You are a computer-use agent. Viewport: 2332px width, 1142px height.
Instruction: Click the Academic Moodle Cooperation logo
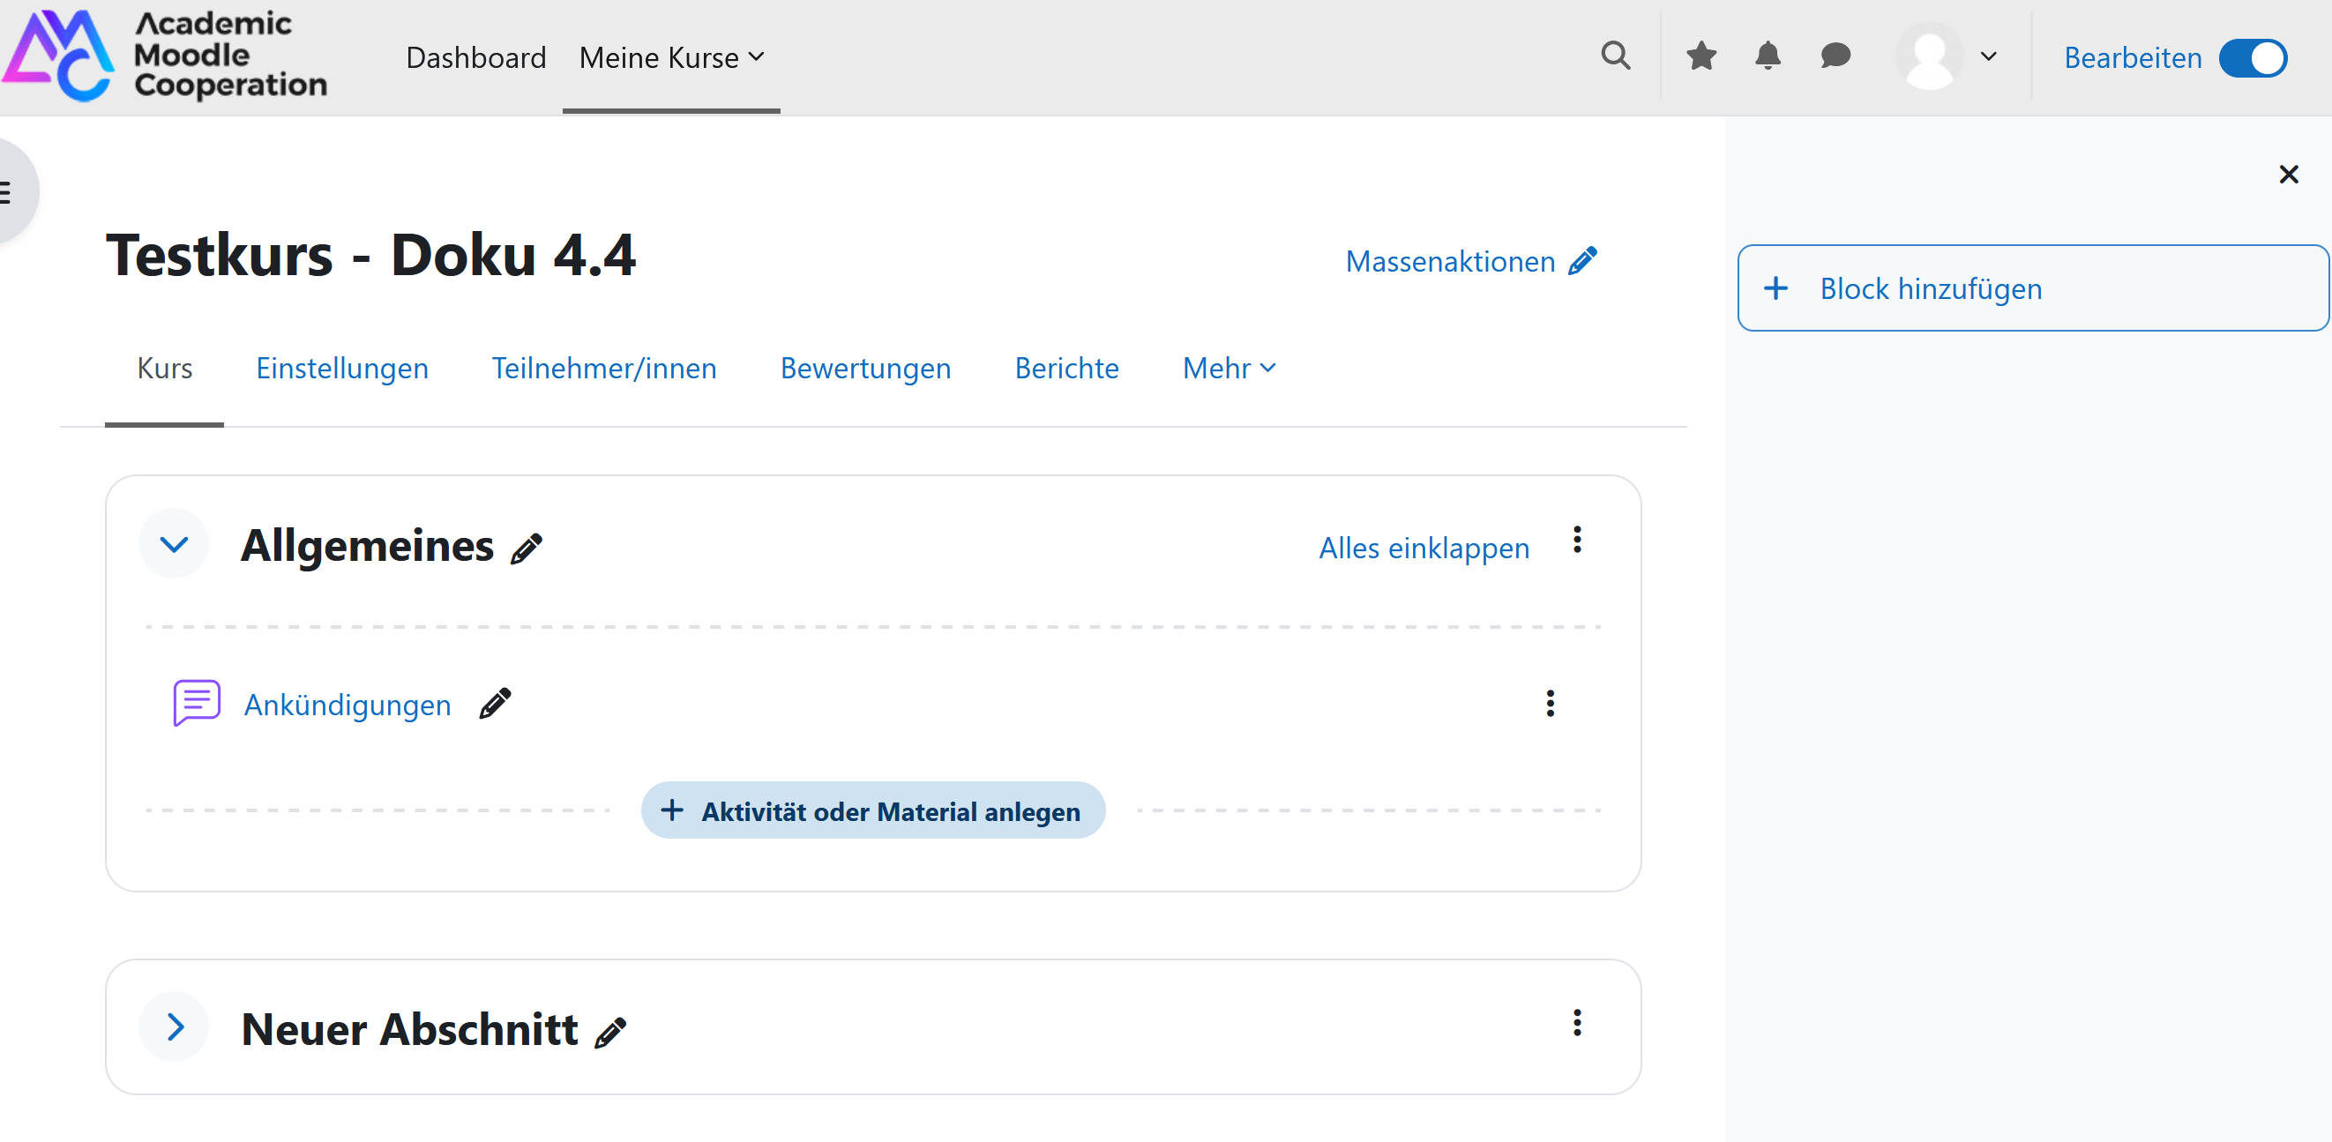(165, 55)
